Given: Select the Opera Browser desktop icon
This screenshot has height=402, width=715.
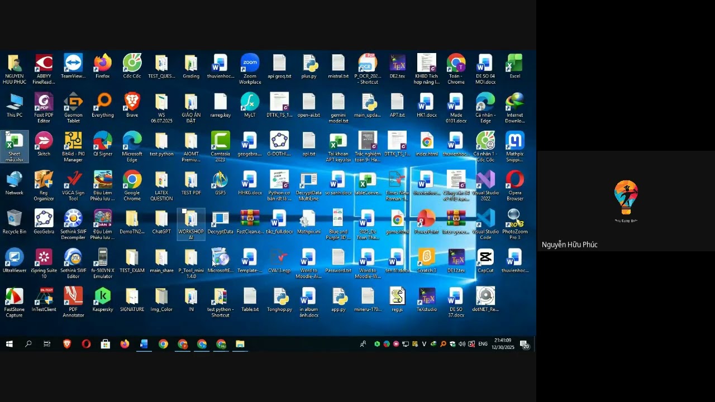Looking at the screenshot, I should click(x=515, y=186).
